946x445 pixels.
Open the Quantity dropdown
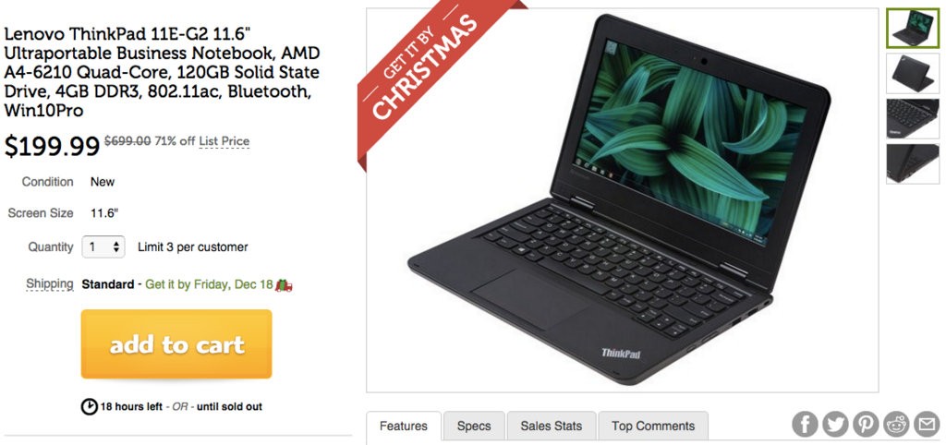click(x=103, y=247)
